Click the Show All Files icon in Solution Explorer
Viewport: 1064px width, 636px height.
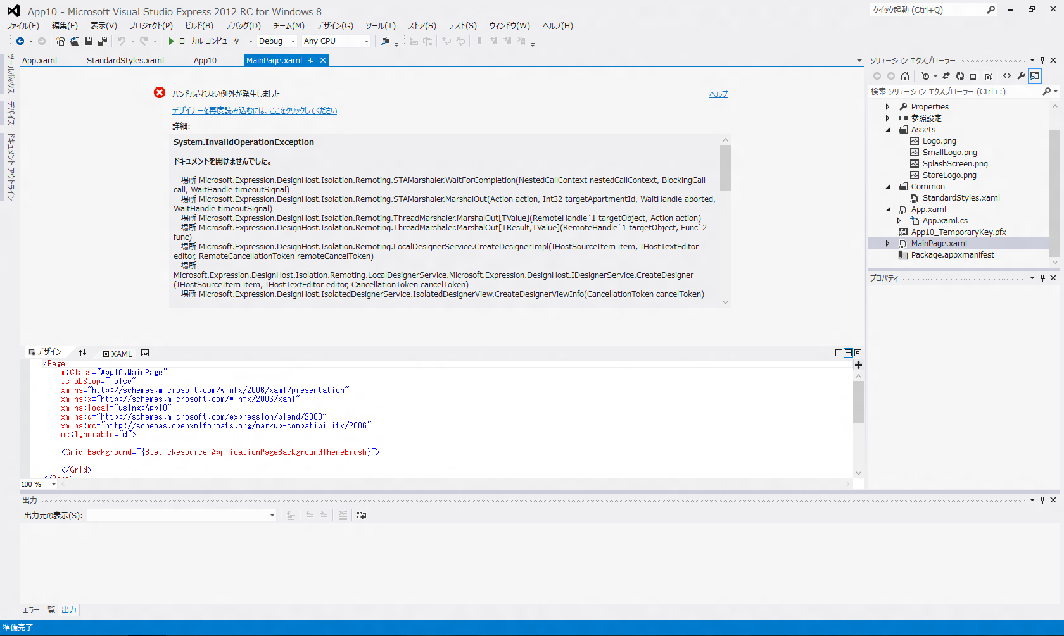(x=988, y=76)
